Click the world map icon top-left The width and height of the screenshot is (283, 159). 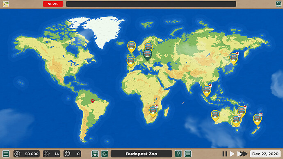point(6,4)
